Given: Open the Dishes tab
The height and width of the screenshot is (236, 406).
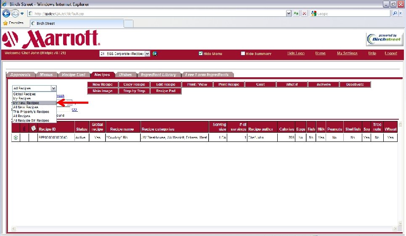Looking at the screenshot, I should click(x=125, y=74).
